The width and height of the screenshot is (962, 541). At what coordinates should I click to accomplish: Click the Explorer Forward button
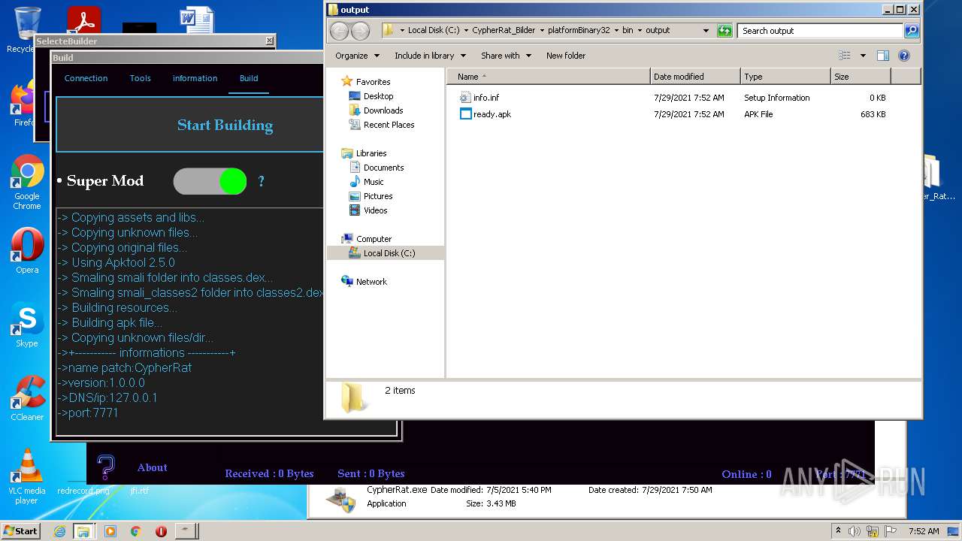361,31
